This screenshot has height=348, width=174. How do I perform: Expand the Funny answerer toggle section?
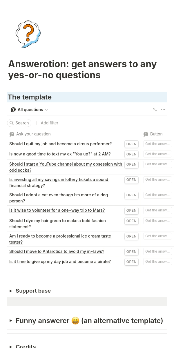point(11,320)
